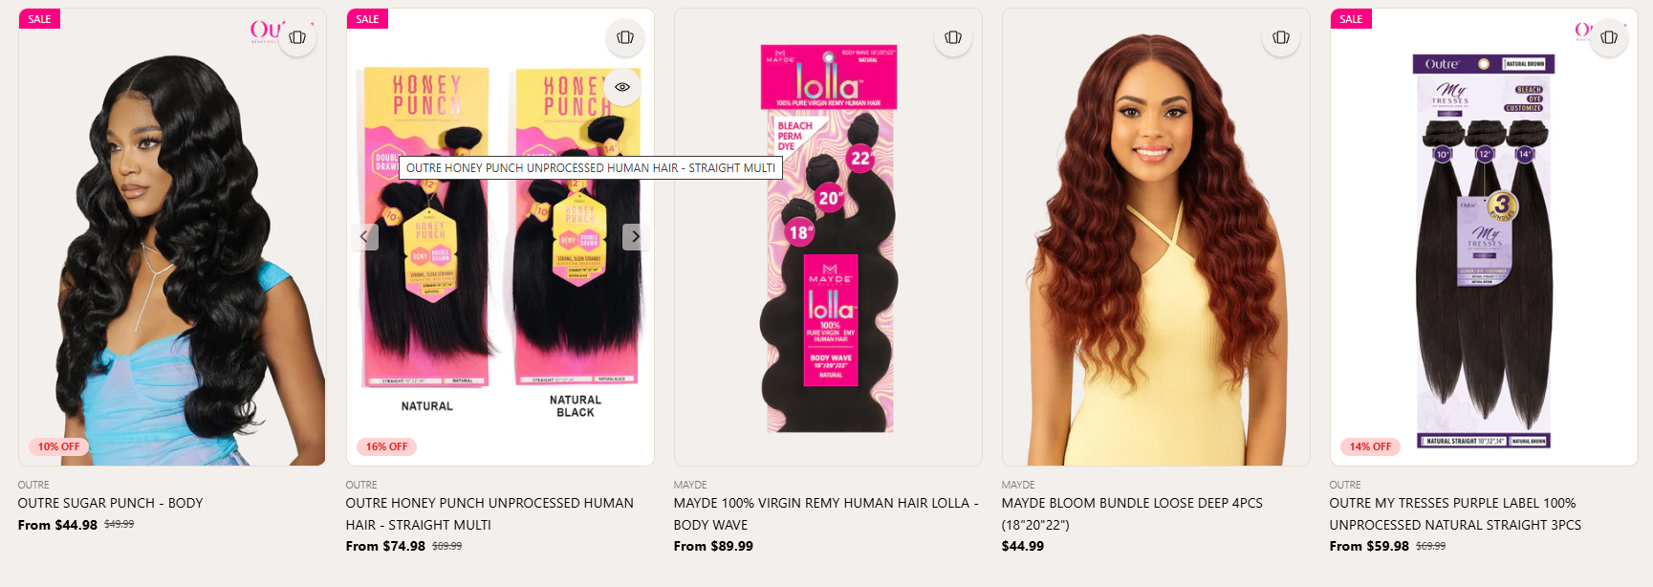
Task: Click the Mayde Lolla package product image
Action: point(828,237)
